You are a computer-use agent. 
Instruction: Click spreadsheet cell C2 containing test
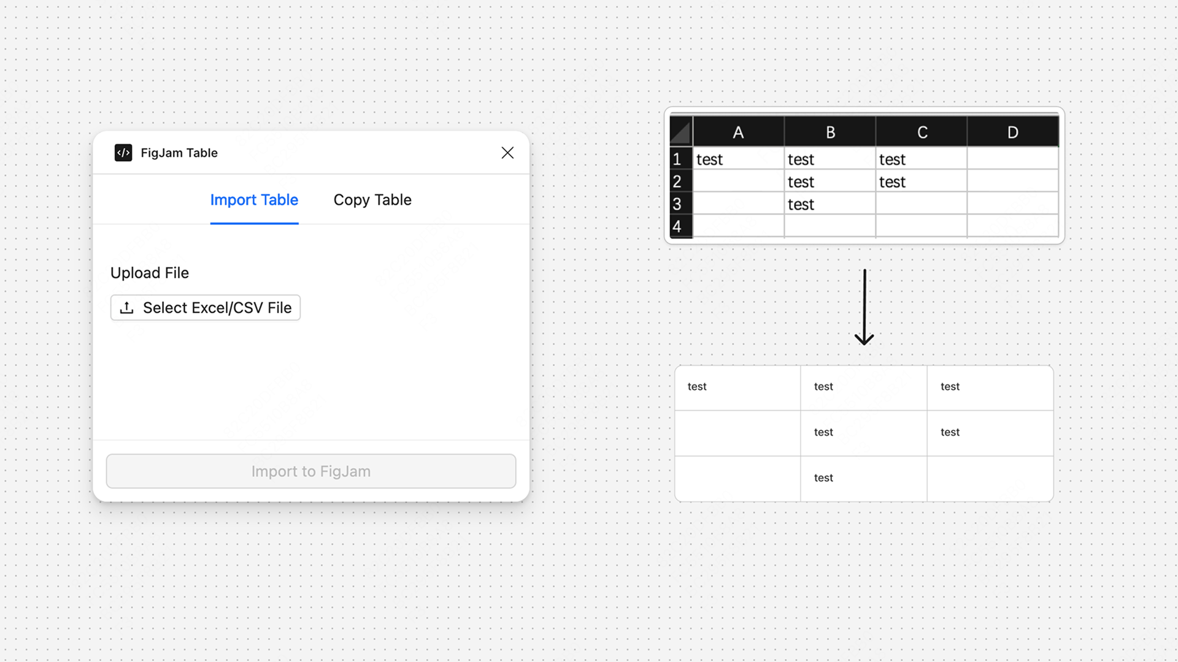922,181
